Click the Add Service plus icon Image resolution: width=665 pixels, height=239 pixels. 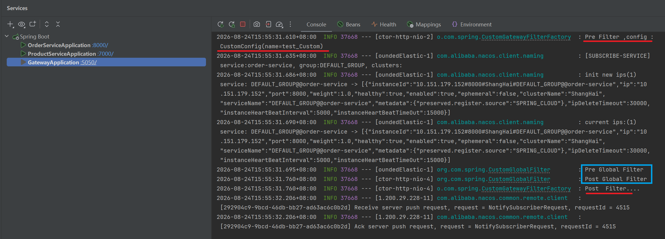(10, 24)
